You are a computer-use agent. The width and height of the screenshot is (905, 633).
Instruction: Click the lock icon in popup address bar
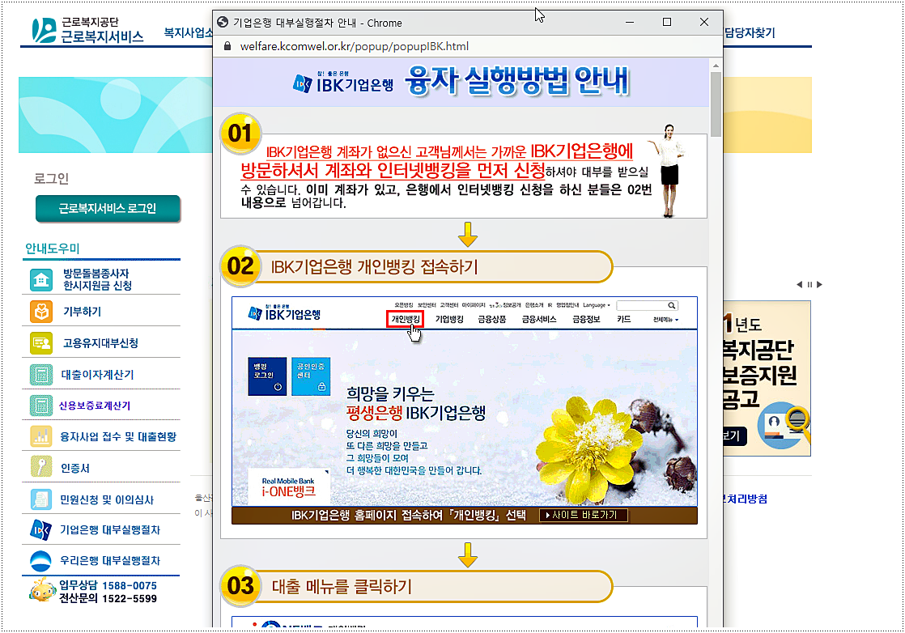click(227, 46)
